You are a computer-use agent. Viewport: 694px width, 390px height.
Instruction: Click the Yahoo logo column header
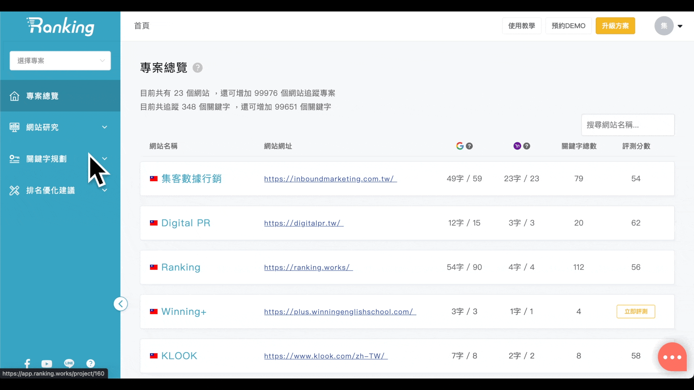(x=517, y=146)
